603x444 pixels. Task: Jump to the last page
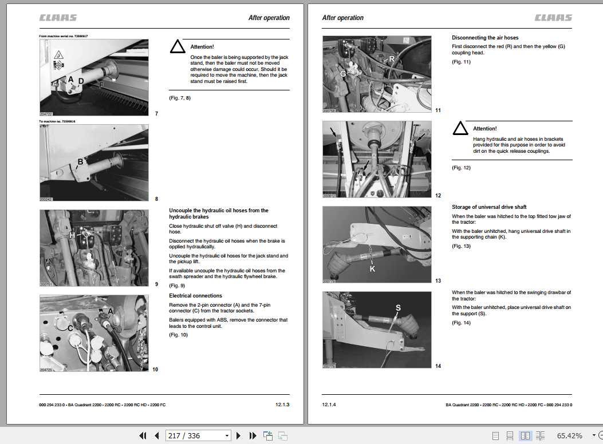coord(253,435)
